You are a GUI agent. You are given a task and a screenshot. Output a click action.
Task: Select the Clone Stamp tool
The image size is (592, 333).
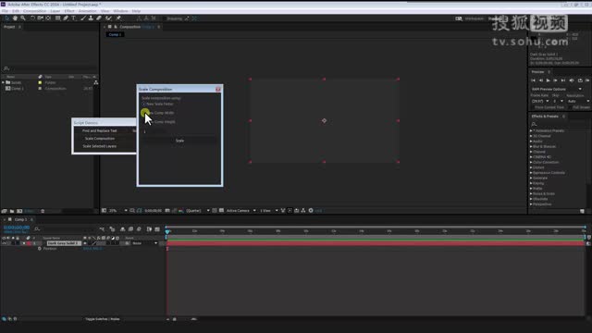point(91,18)
